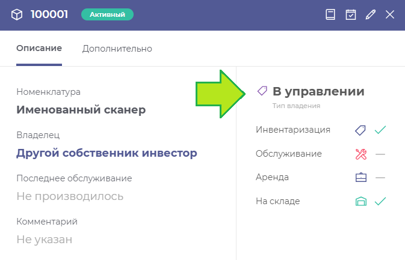Click the red wrench Обслуживание icon
405x260 pixels.
pyautogui.click(x=360, y=154)
